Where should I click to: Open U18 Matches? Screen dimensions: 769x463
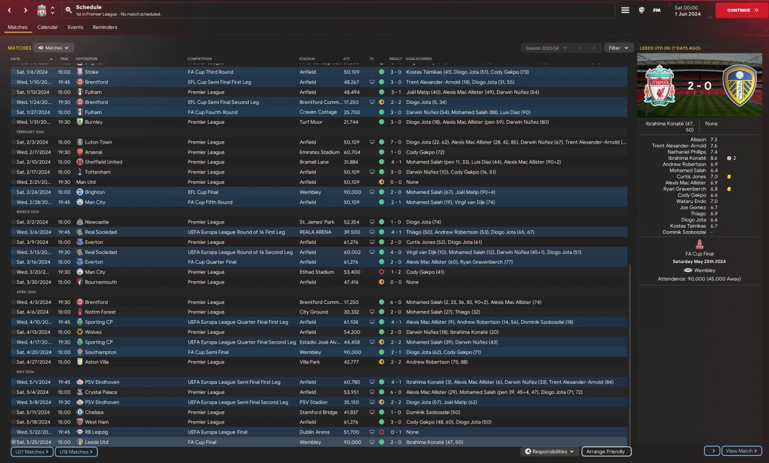(x=76, y=452)
